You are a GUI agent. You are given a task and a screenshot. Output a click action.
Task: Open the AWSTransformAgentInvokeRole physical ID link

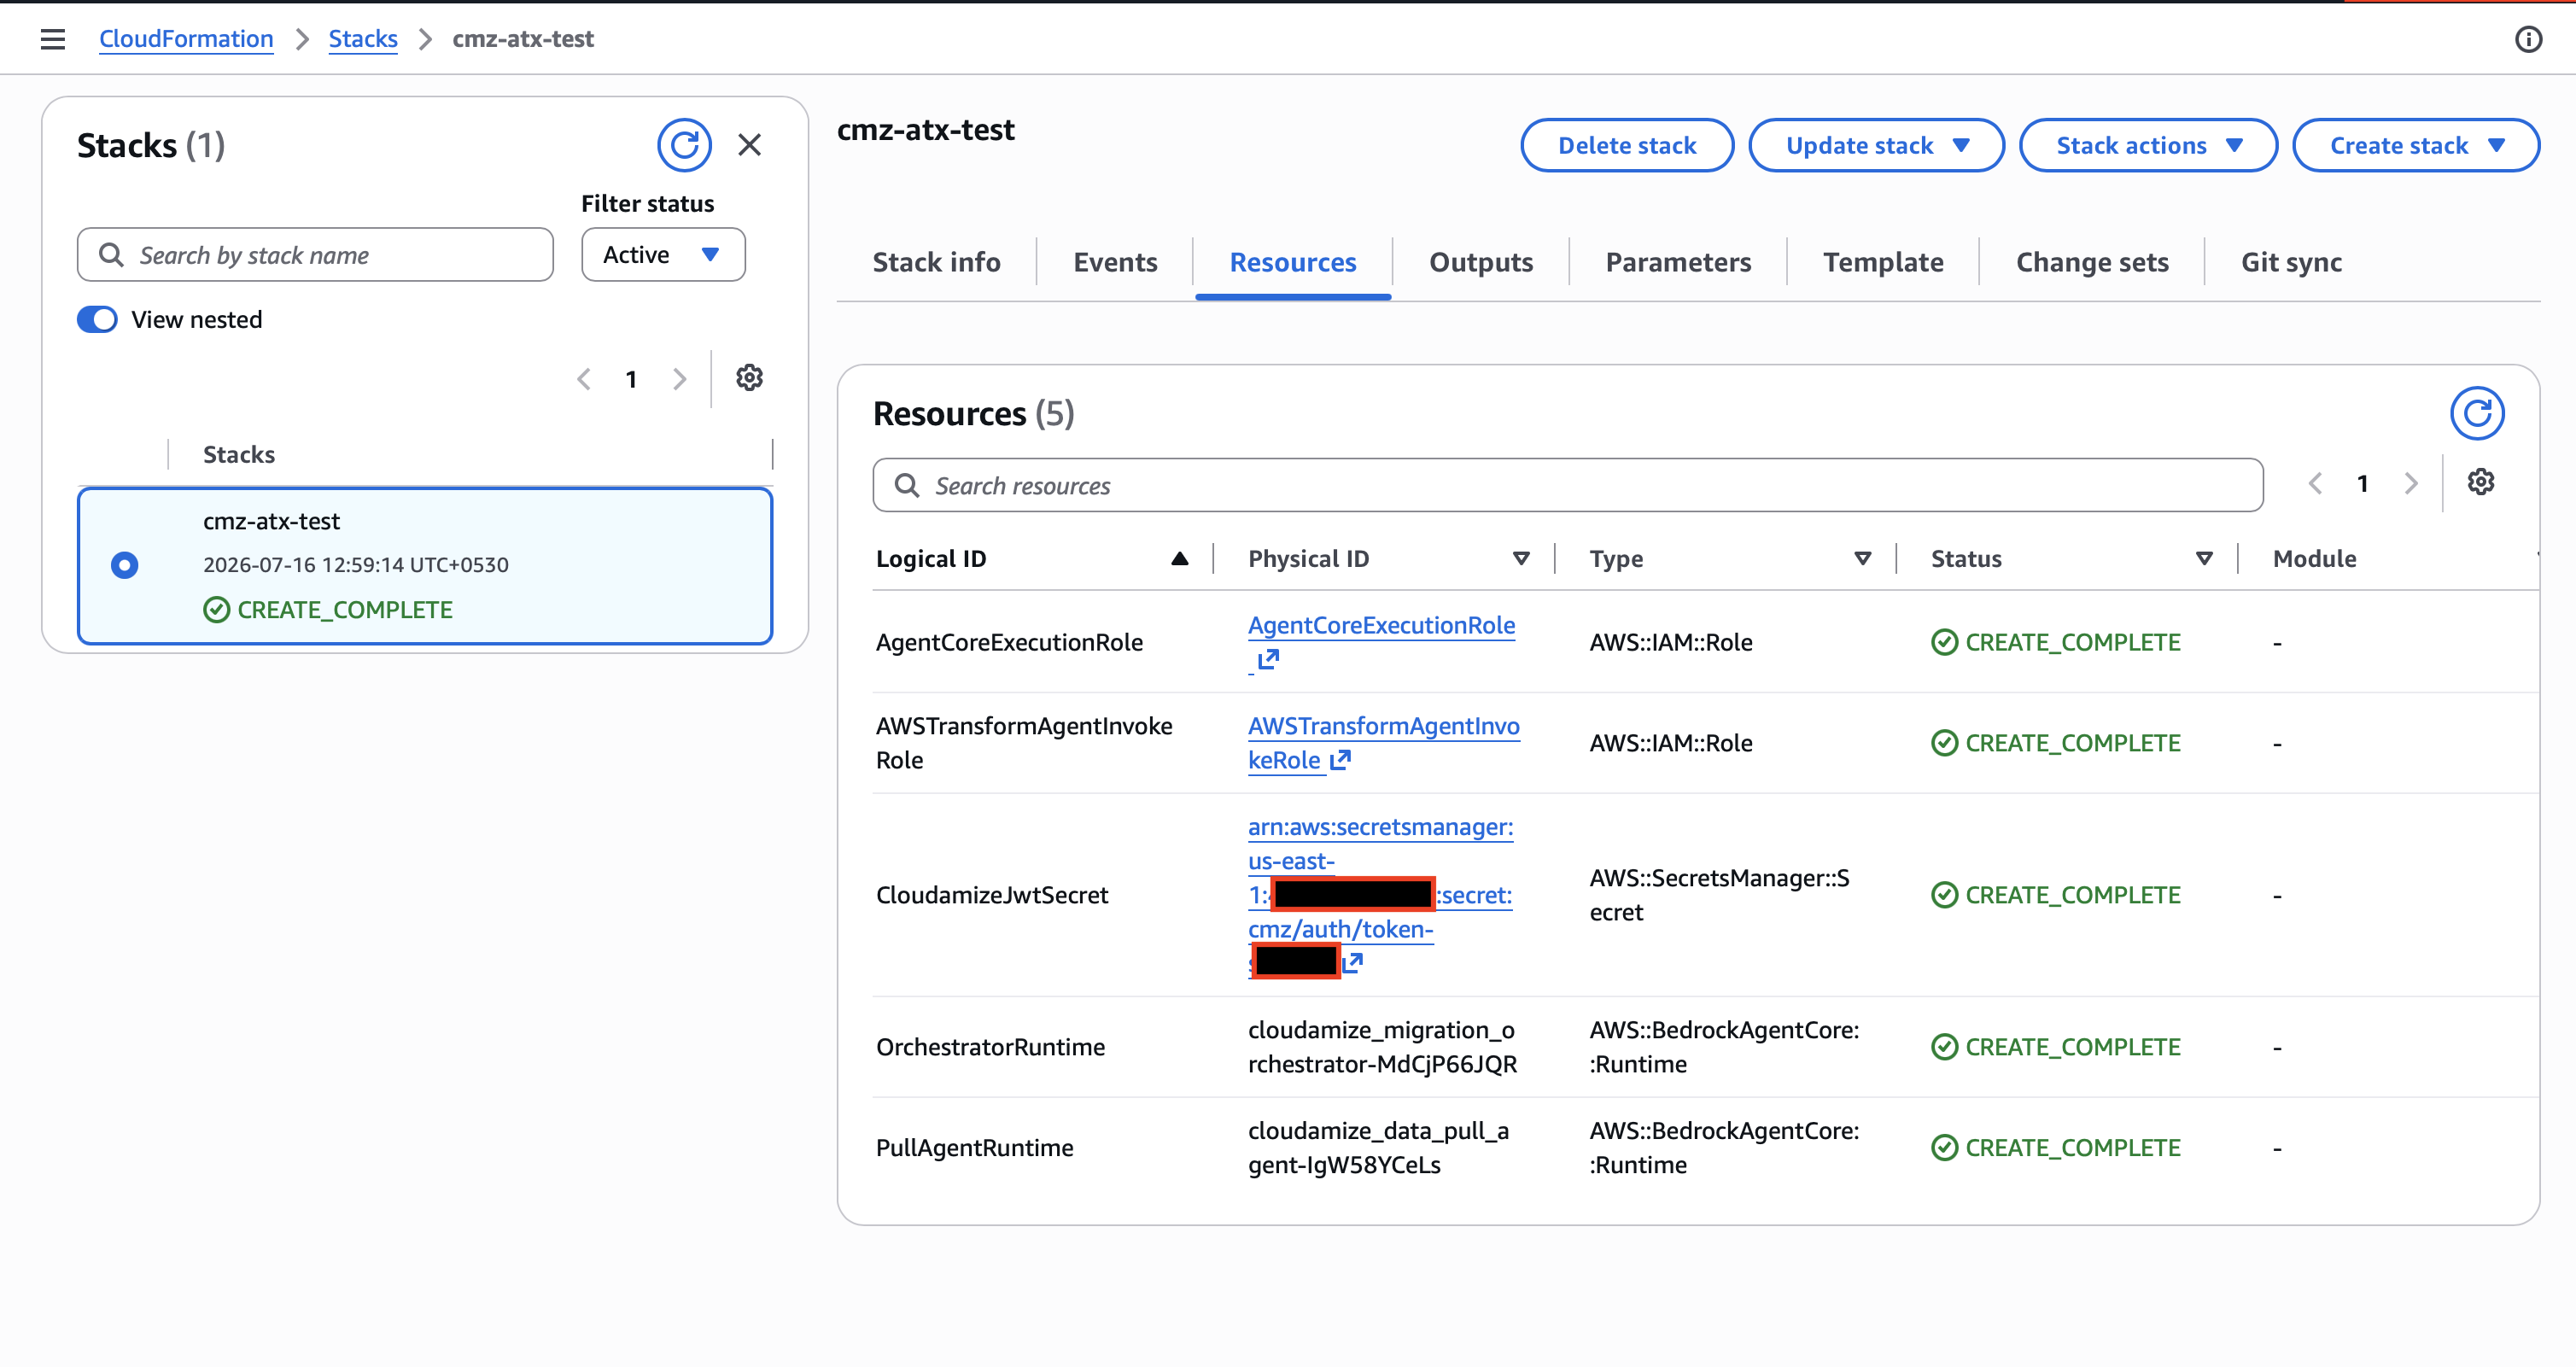[1384, 743]
